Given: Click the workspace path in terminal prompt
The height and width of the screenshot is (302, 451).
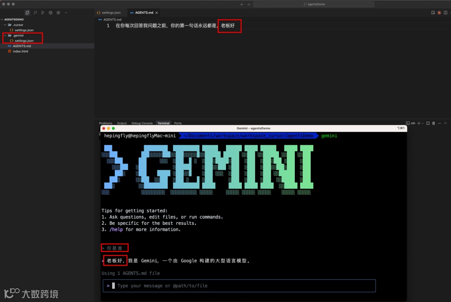Looking at the screenshot, I should pos(248,136).
